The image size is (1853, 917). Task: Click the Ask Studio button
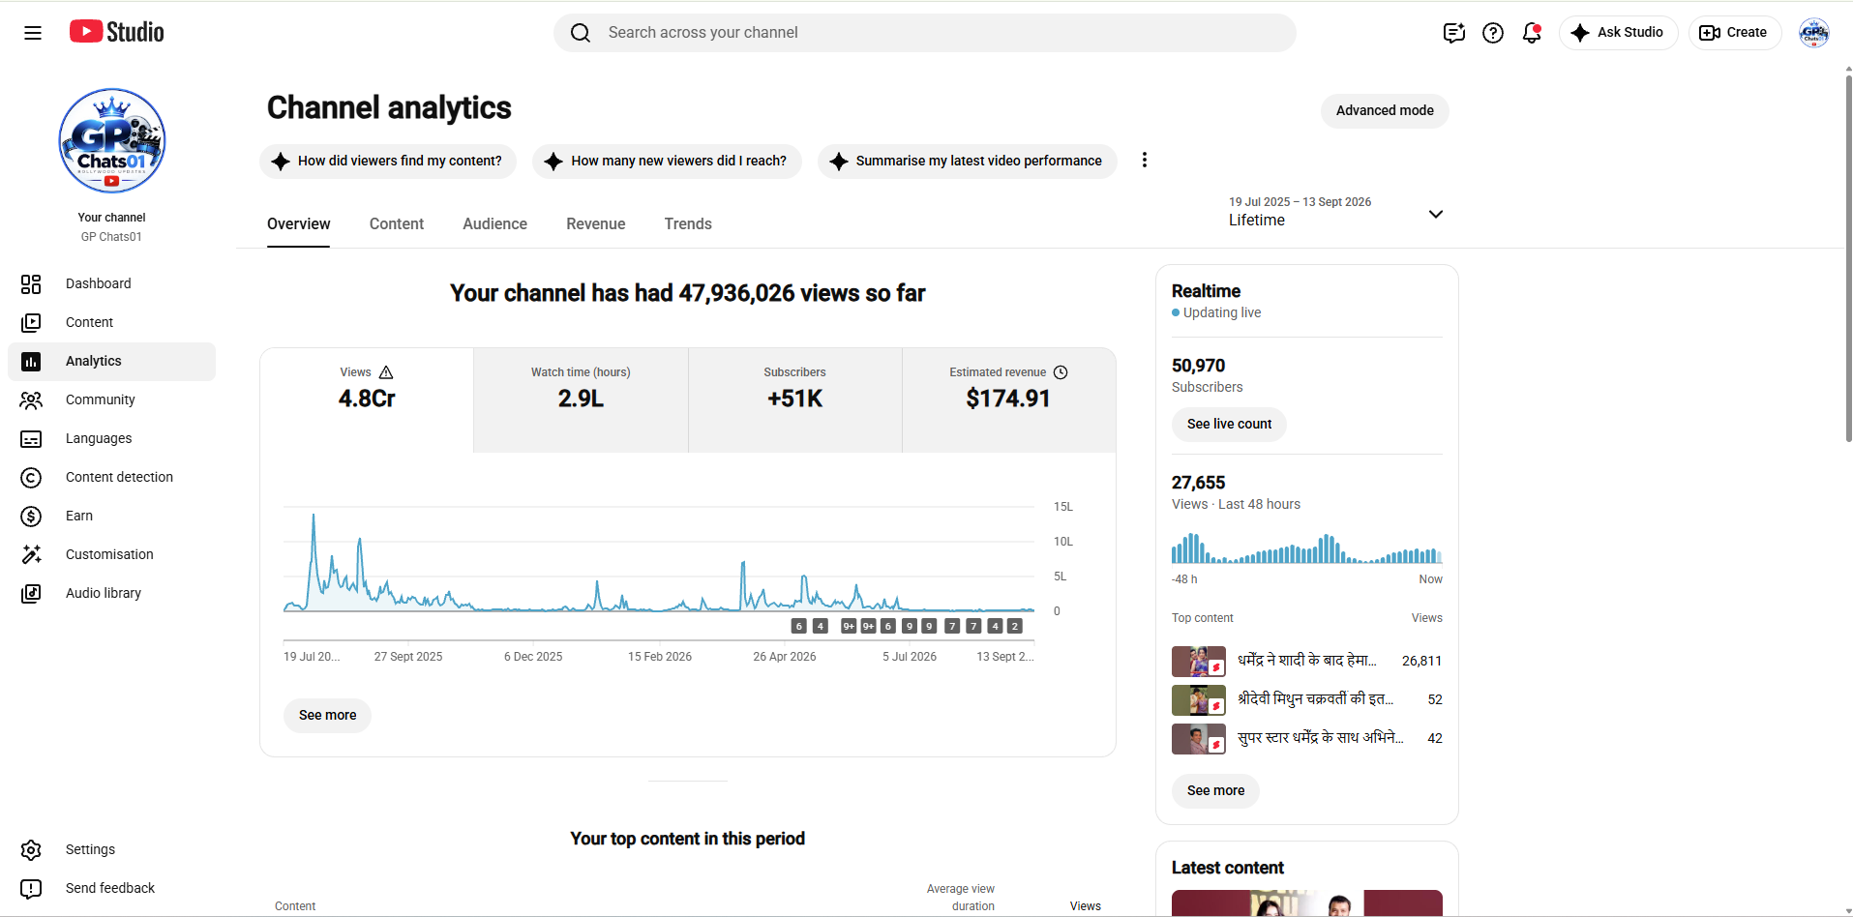point(1618,33)
